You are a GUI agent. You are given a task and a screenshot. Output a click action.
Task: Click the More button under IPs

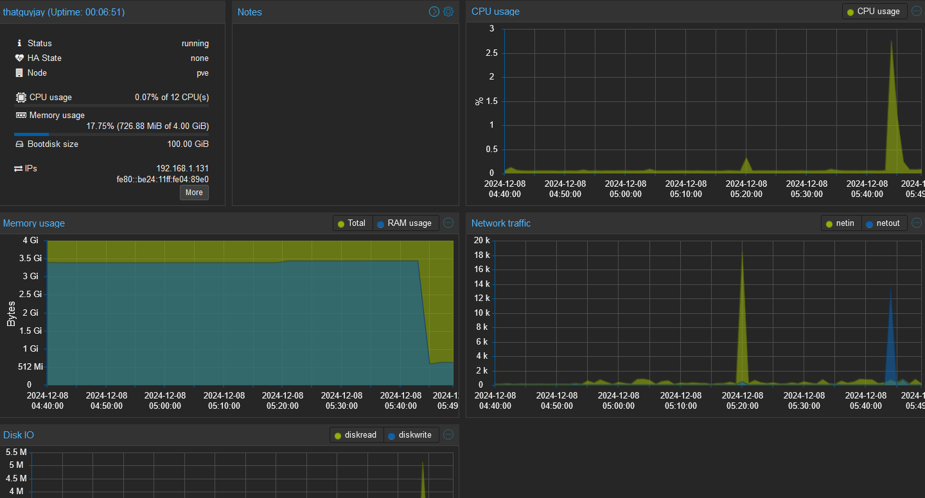pos(194,193)
